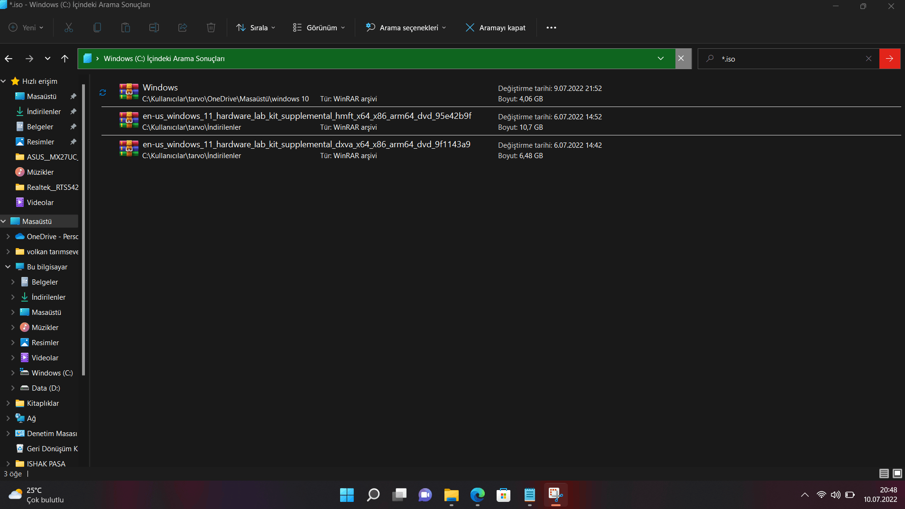Open the Yeni dropdown menu
Image resolution: width=905 pixels, height=509 pixels.
coord(27,27)
